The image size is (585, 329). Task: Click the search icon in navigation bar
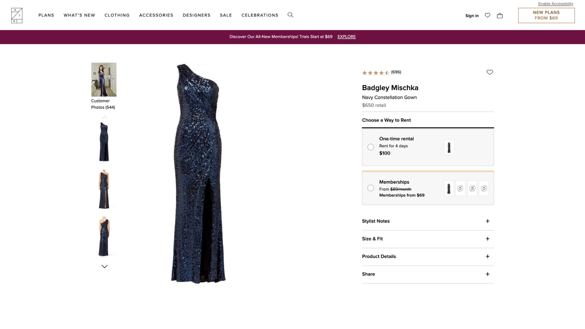(290, 15)
